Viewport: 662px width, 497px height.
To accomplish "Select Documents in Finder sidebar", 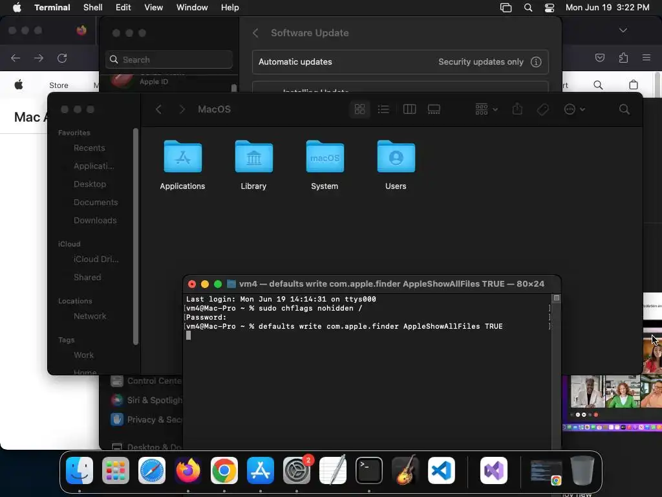I will (x=96, y=203).
